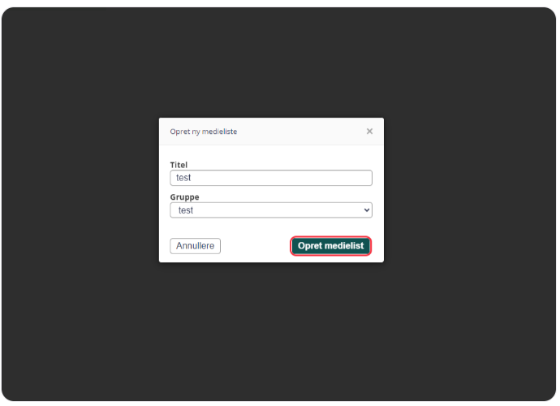Select the 'test' value in Gruppe combo box
This screenshot has height=406, width=560.
pyautogui.click(x=186, y=210)
